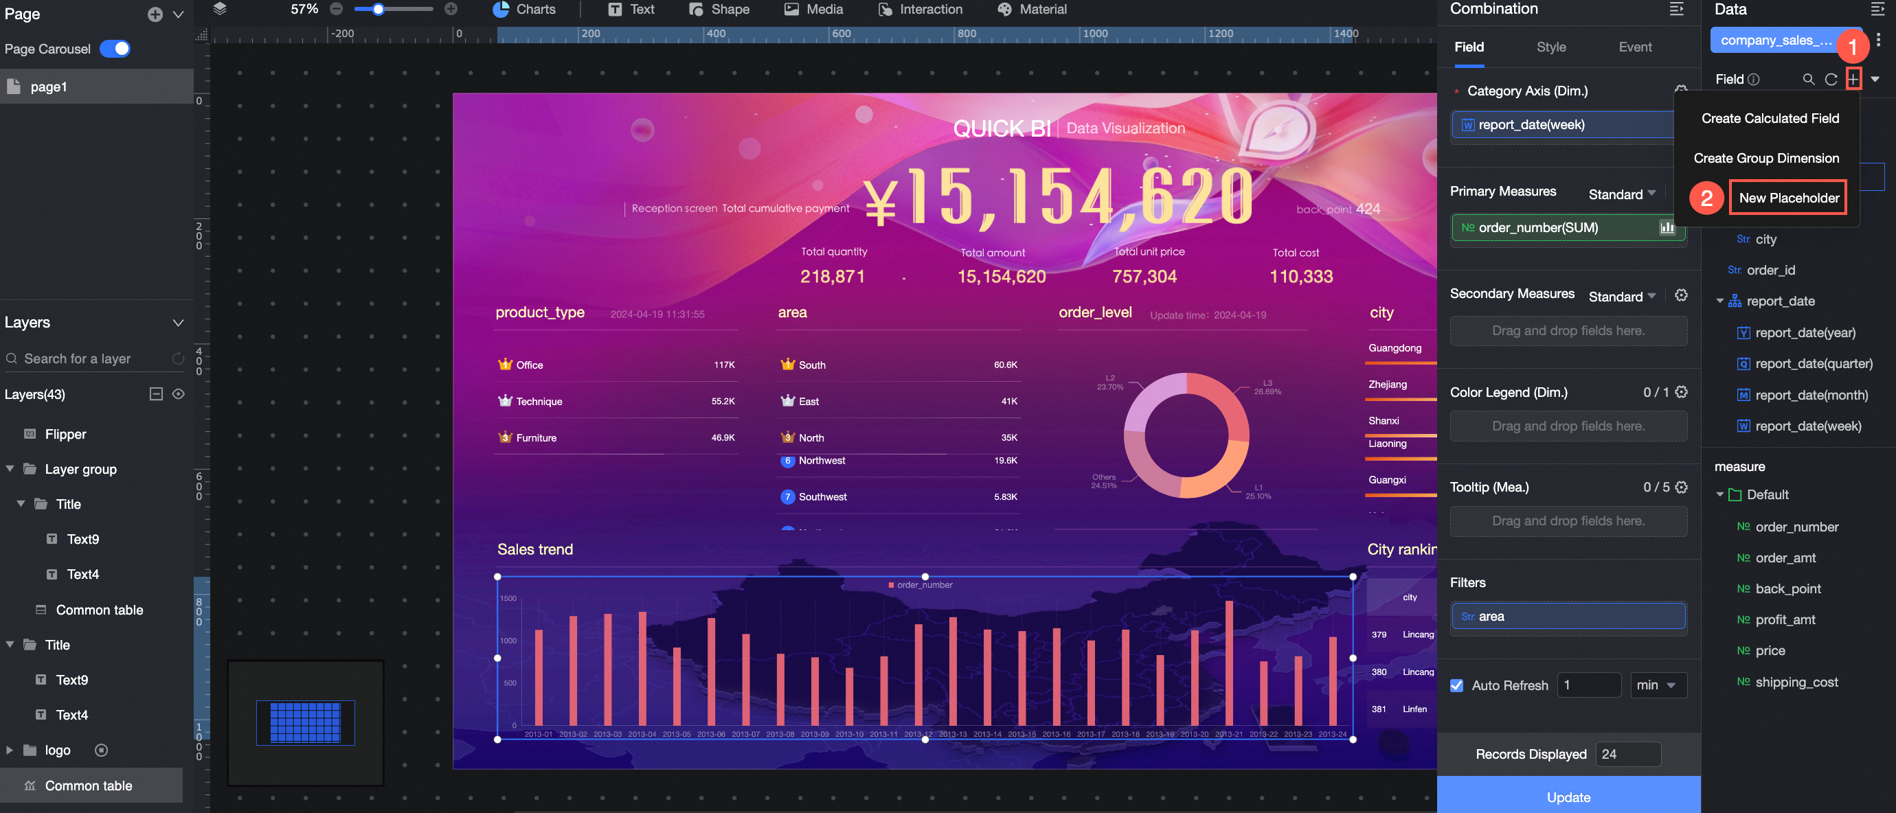Select New Placeholder menu item
This screenshot has width=1896, height=813.
(1789, 197)
